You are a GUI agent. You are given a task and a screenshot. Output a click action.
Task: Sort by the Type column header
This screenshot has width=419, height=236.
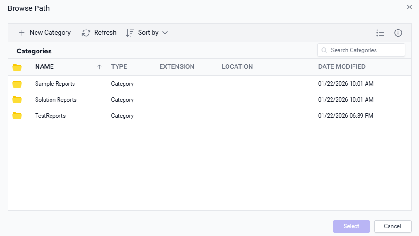(x=119, y=67)
